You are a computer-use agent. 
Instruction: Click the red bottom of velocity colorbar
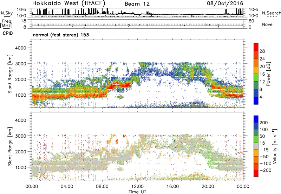click(x=256, y=173)
